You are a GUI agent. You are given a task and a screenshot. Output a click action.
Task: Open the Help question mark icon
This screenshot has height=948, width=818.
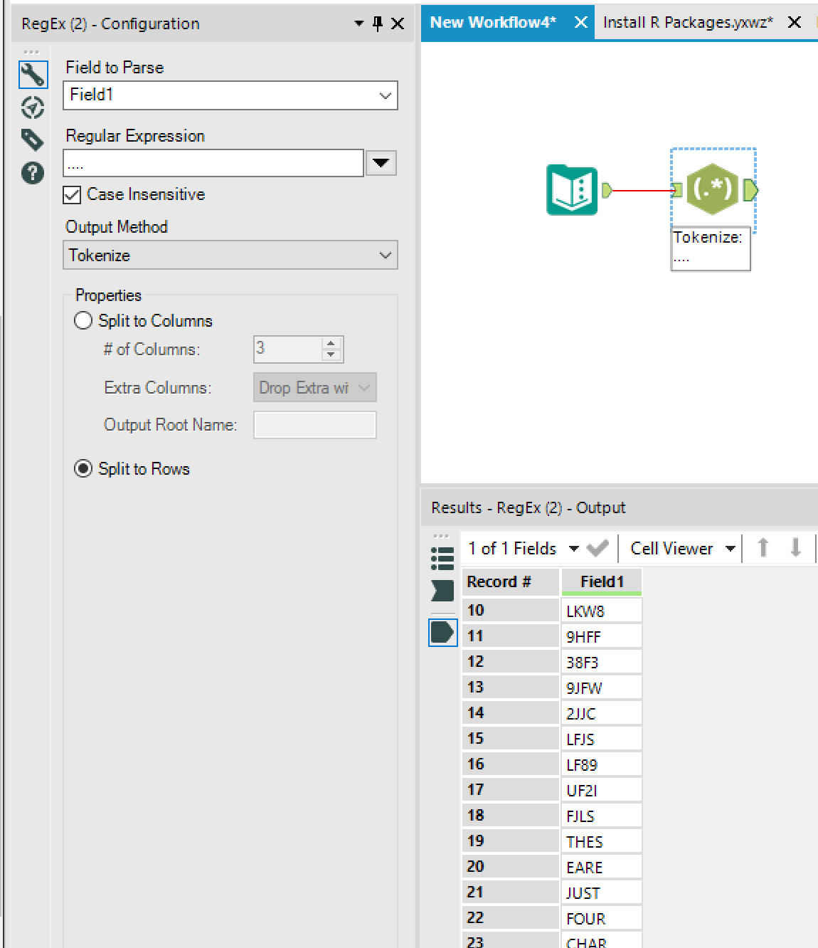click(x=32, y=173)
